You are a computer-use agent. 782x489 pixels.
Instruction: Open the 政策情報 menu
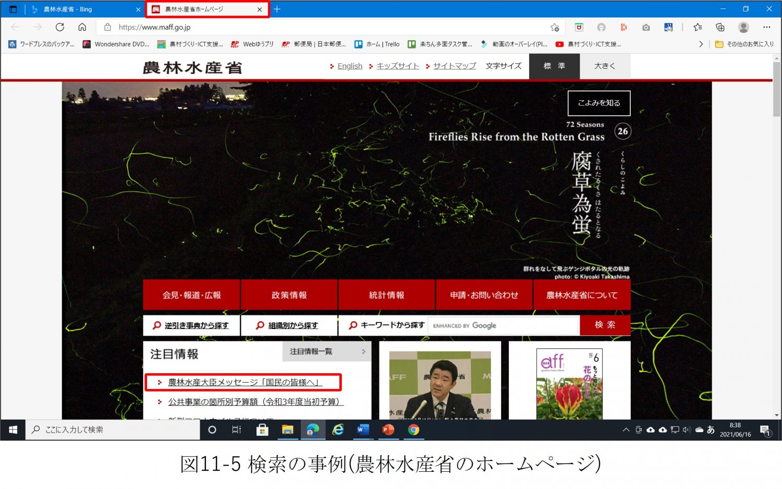pyautogui.click(x=289, y=295)
